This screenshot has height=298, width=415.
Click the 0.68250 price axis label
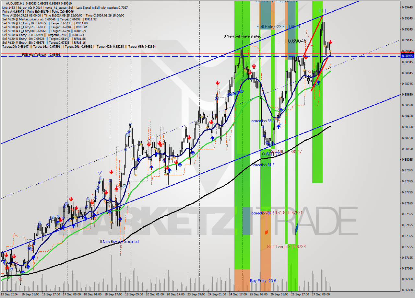coord(408,138)
